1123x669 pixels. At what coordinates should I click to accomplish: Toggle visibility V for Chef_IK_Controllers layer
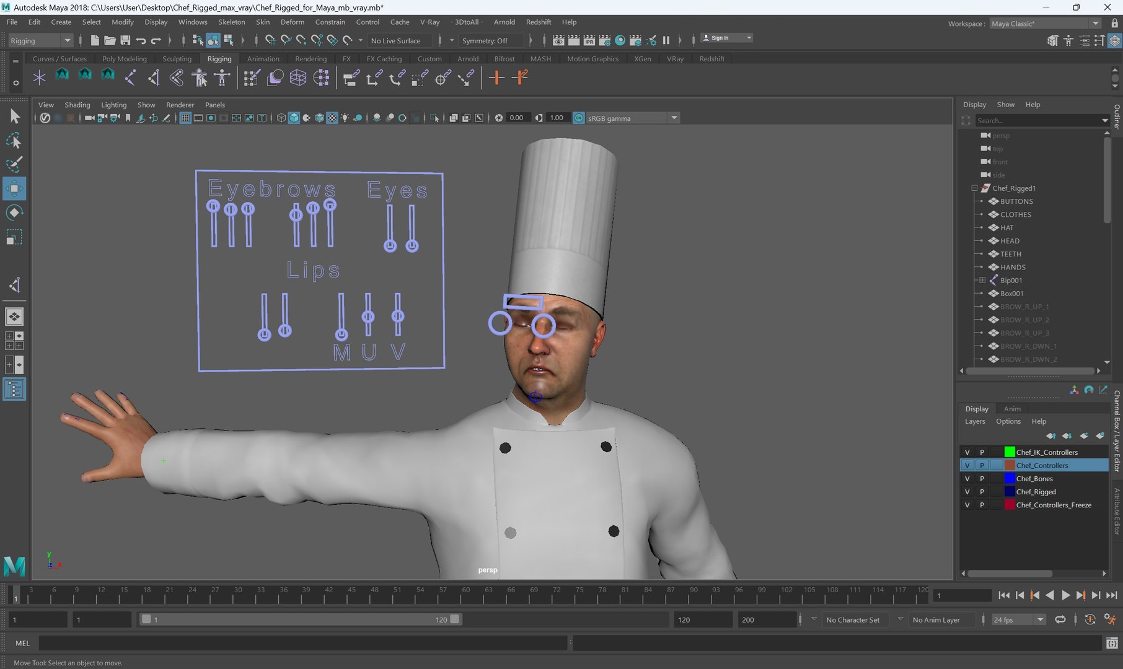pos(967,452)
